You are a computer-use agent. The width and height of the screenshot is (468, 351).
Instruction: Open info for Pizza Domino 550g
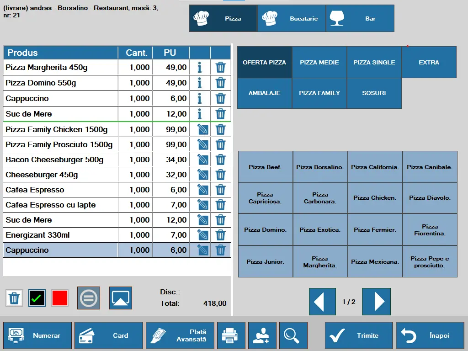click(x=199, y=83)
